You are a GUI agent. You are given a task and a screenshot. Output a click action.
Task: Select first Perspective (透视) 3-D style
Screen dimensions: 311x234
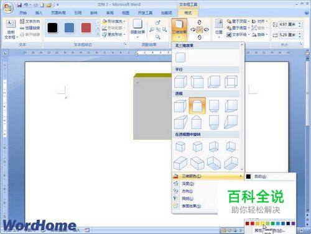click(x=180, y=106)
